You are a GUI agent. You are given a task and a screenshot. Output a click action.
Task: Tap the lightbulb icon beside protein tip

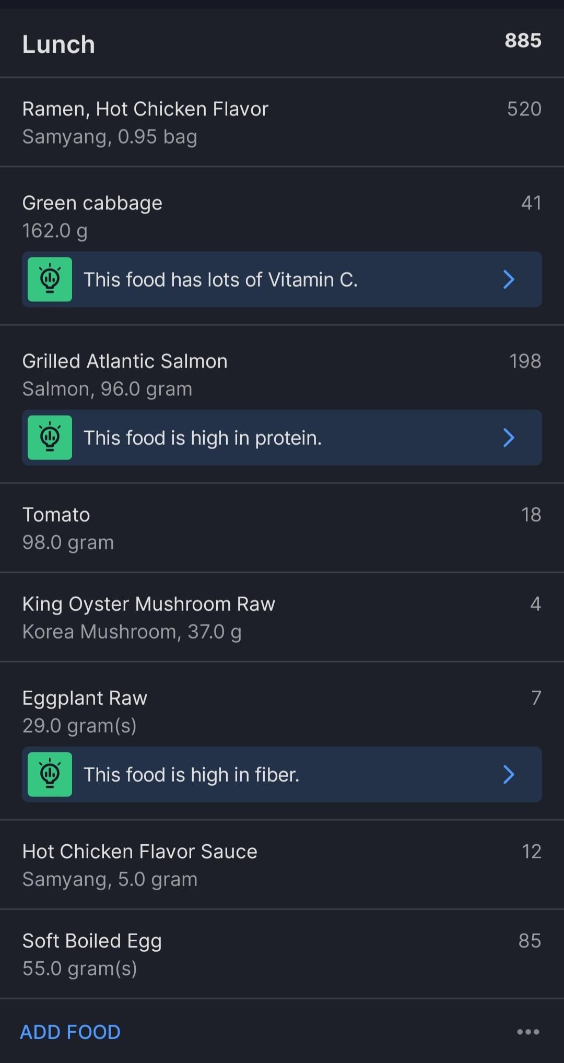click(x=50, y=438)
